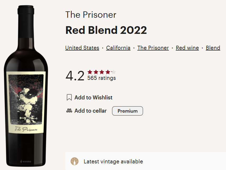
Task: Click the Add to Wishlist label
Action: click(x=93, y=98)
